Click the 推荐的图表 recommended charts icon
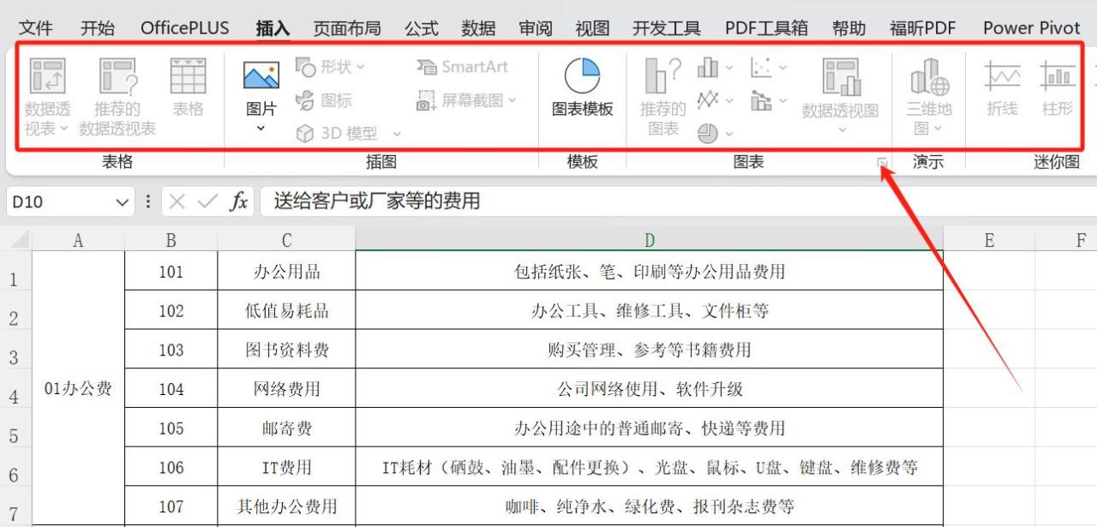This screenshot has height=527, width=1097. pos(662,76)
